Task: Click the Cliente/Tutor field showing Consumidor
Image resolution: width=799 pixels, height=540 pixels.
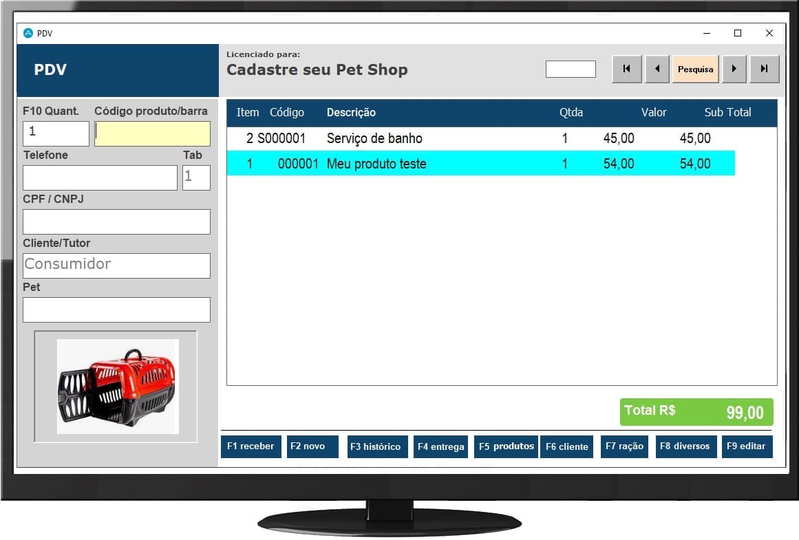Action: [116, 266]
